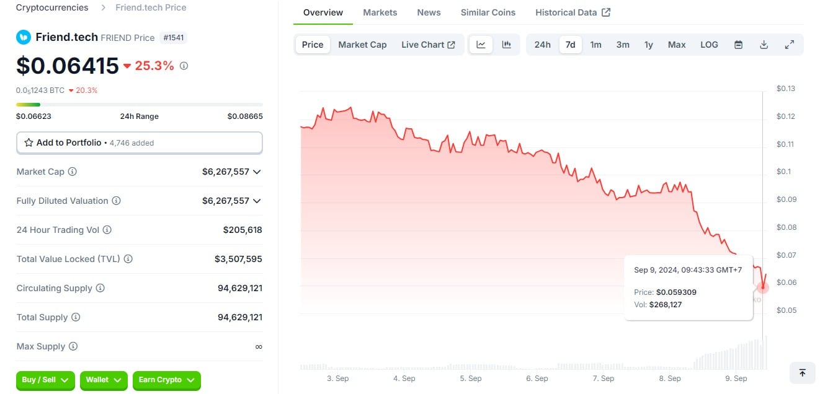Open the Markets tab
This screenshot has height=394, width=820.
coord(380,12)
